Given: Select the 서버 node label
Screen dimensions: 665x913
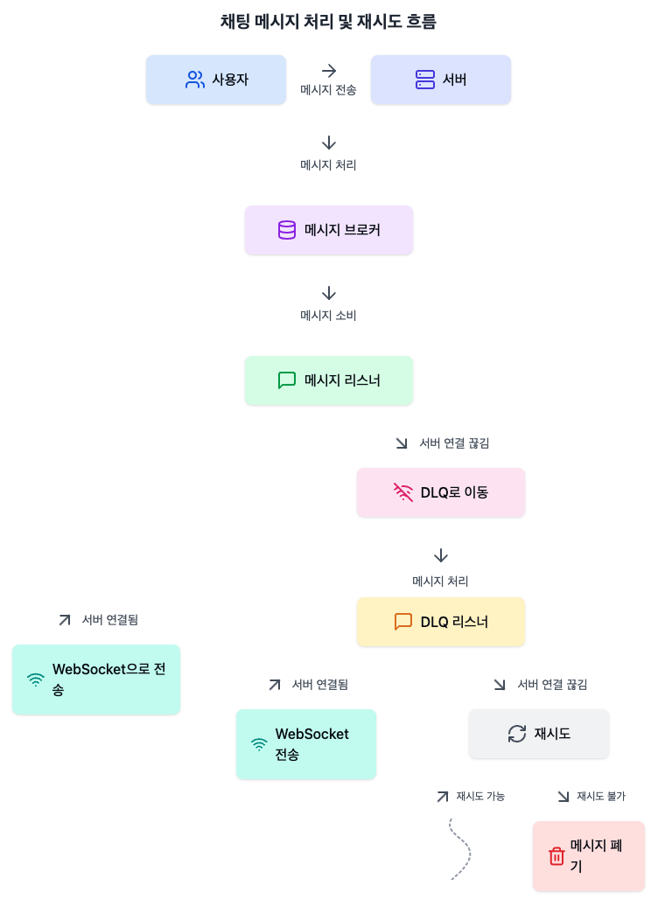Looking at the screenshot, I should pos(454,80).
